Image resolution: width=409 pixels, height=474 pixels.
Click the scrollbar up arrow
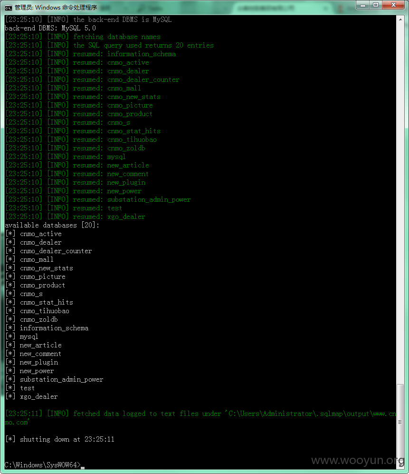400,20
